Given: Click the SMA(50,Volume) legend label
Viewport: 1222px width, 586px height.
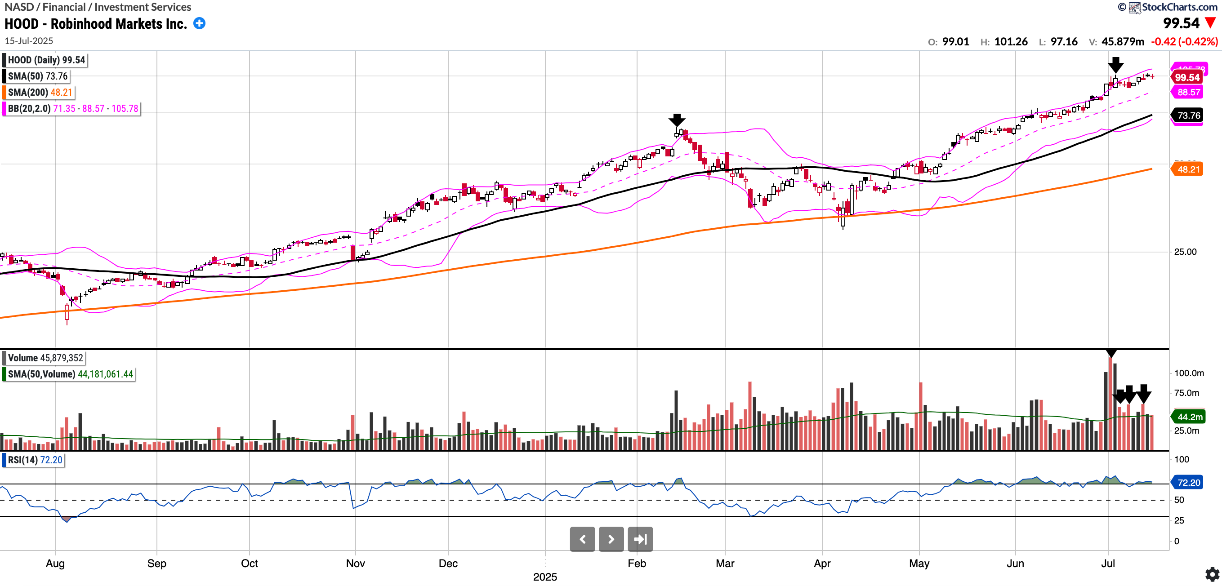Looking at the screenshot, I should 70,374.
